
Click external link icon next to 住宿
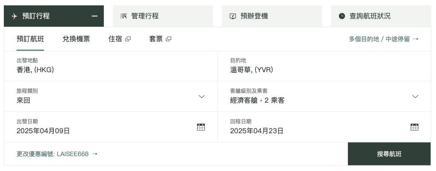pyautogui.click(x=128, y=39)
